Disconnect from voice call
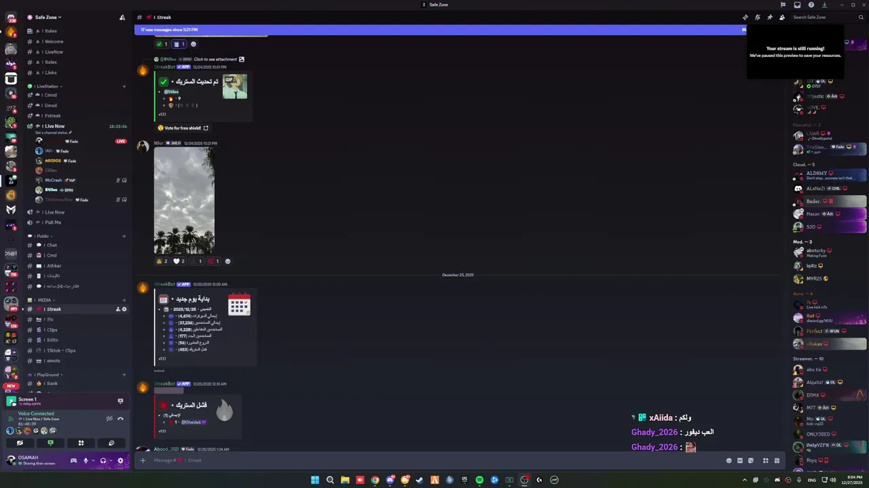869x488 pixels. coord(120,418)
